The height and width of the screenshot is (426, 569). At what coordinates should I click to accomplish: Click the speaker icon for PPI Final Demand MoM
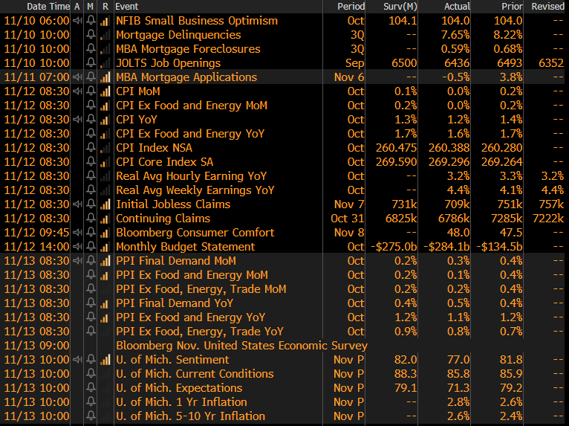[x=77, y=261]
